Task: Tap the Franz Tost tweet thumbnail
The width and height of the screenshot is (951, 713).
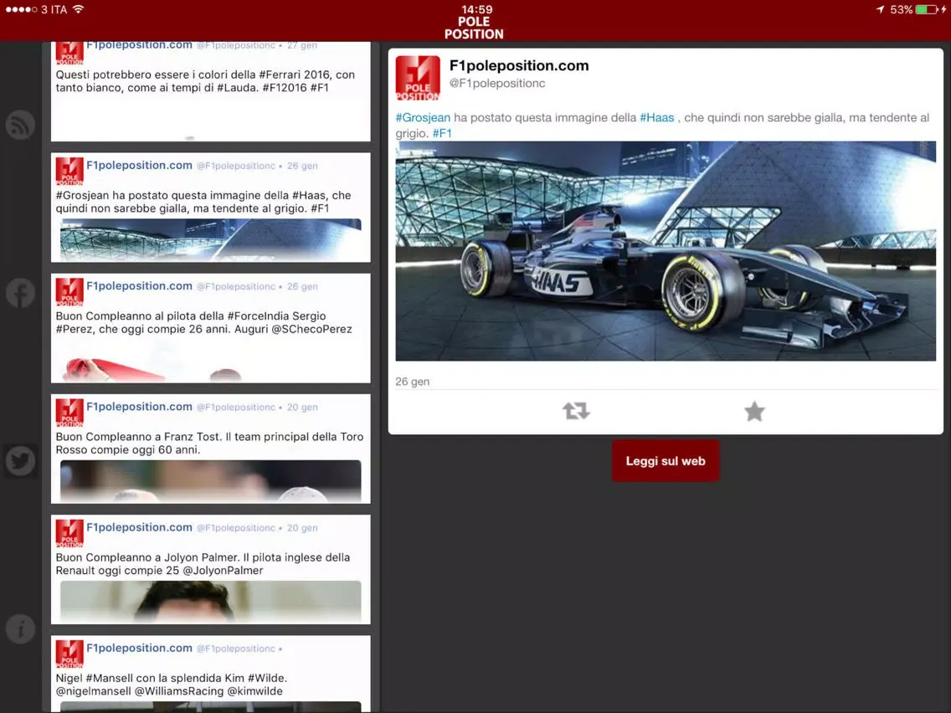Action: click(x=210, y=481)
